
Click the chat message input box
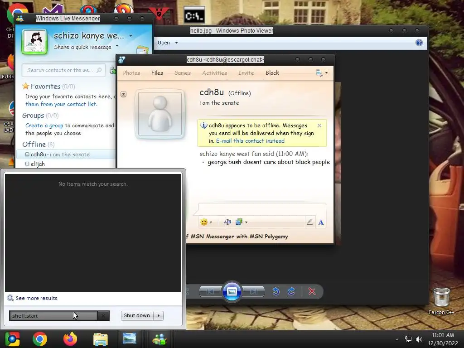coord(262,209)
